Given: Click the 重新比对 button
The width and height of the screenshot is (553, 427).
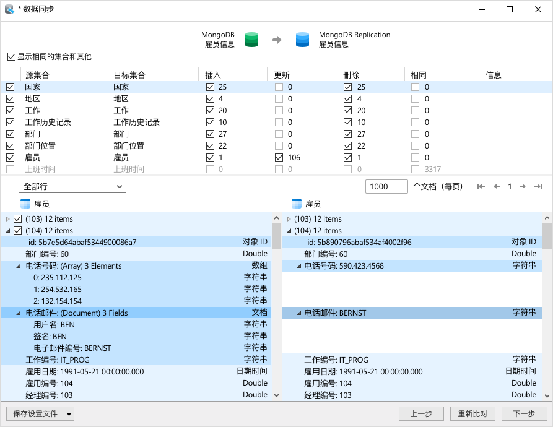Looking at the screenshot, I should (x=474, y=413).
